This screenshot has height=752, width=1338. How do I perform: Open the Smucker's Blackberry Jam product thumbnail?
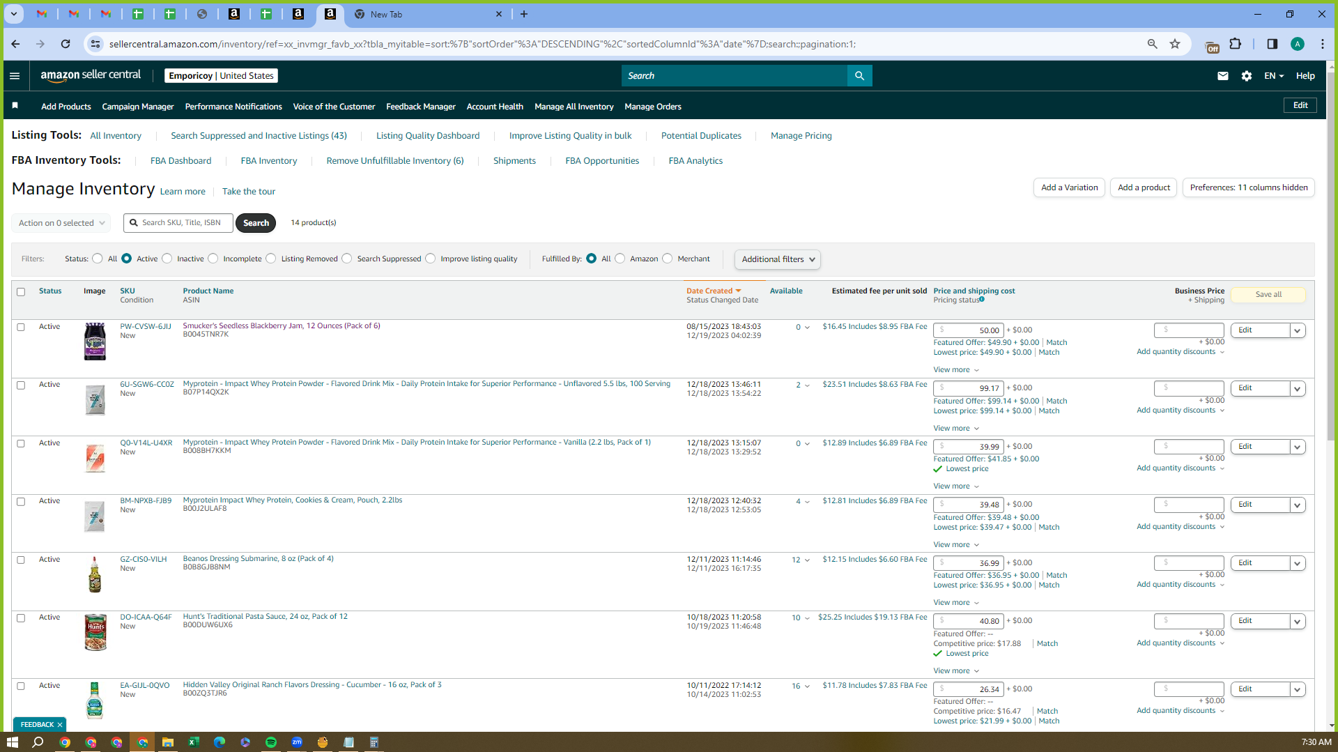tap(95, 342)
